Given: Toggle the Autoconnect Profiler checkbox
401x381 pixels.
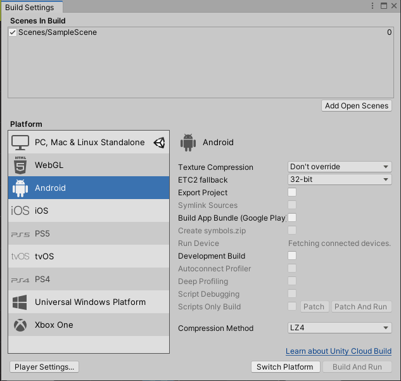Looking at the screenshot, I should coord(292,268).
